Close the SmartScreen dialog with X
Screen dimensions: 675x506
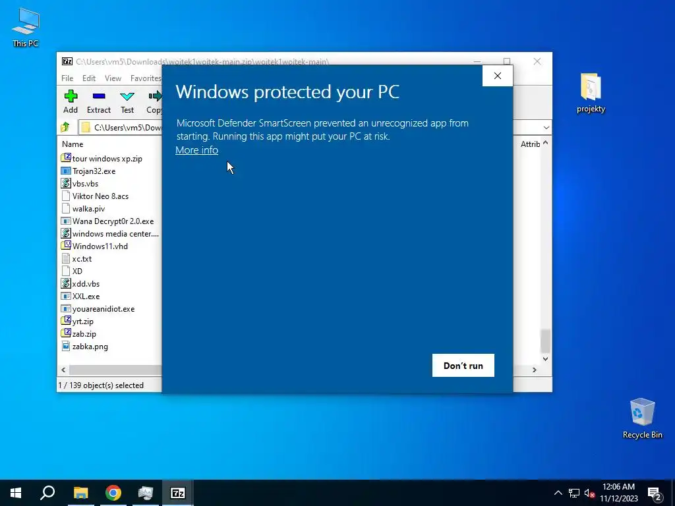tap(498, 76)
